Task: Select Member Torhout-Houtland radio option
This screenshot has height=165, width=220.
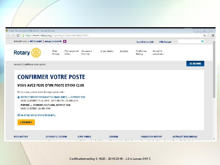Action: [x=19, y=105]
